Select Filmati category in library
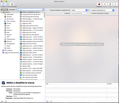Image resolution: width=119 pixels, height=103 pixels. point(9,23)
